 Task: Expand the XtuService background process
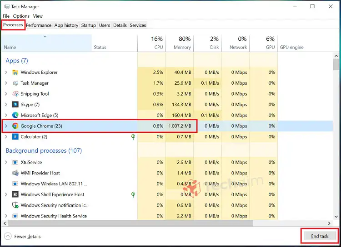[6, 162]
